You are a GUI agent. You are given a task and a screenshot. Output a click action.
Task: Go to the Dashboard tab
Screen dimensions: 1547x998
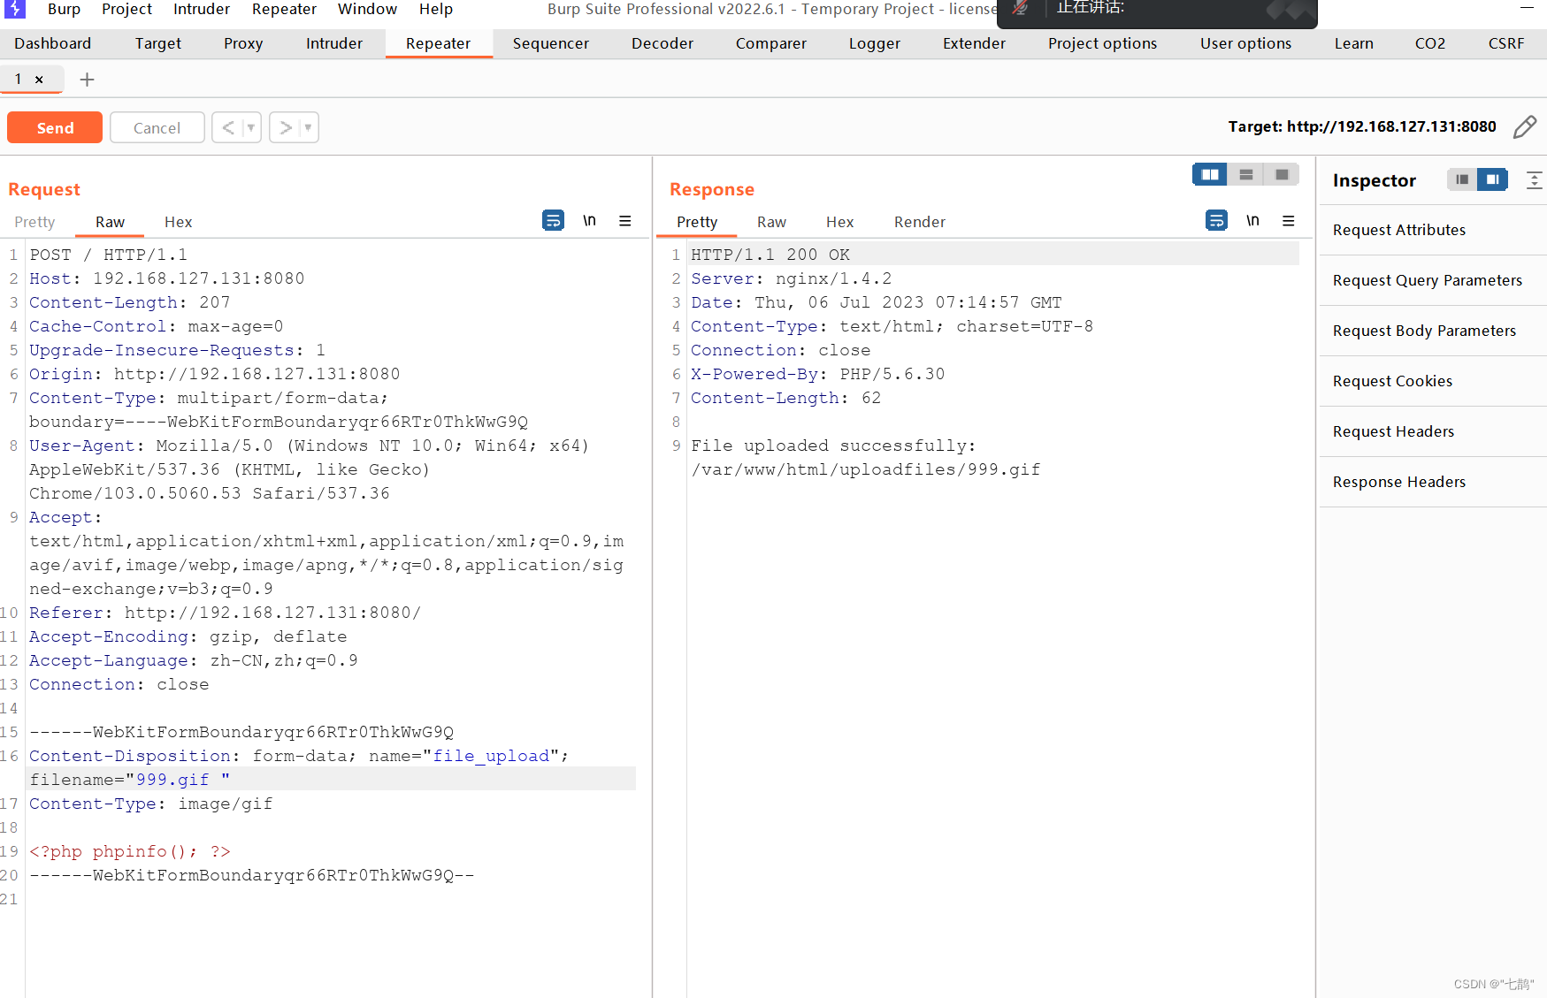pos(53,43)
